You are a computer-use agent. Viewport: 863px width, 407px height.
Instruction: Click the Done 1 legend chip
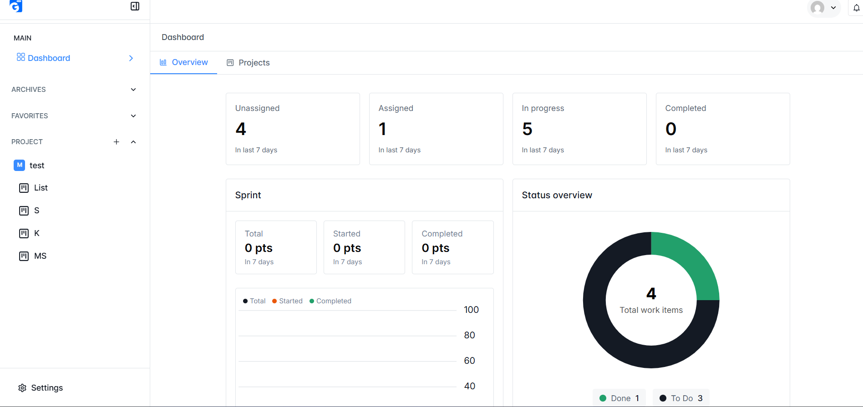click(x=619, y=398)
